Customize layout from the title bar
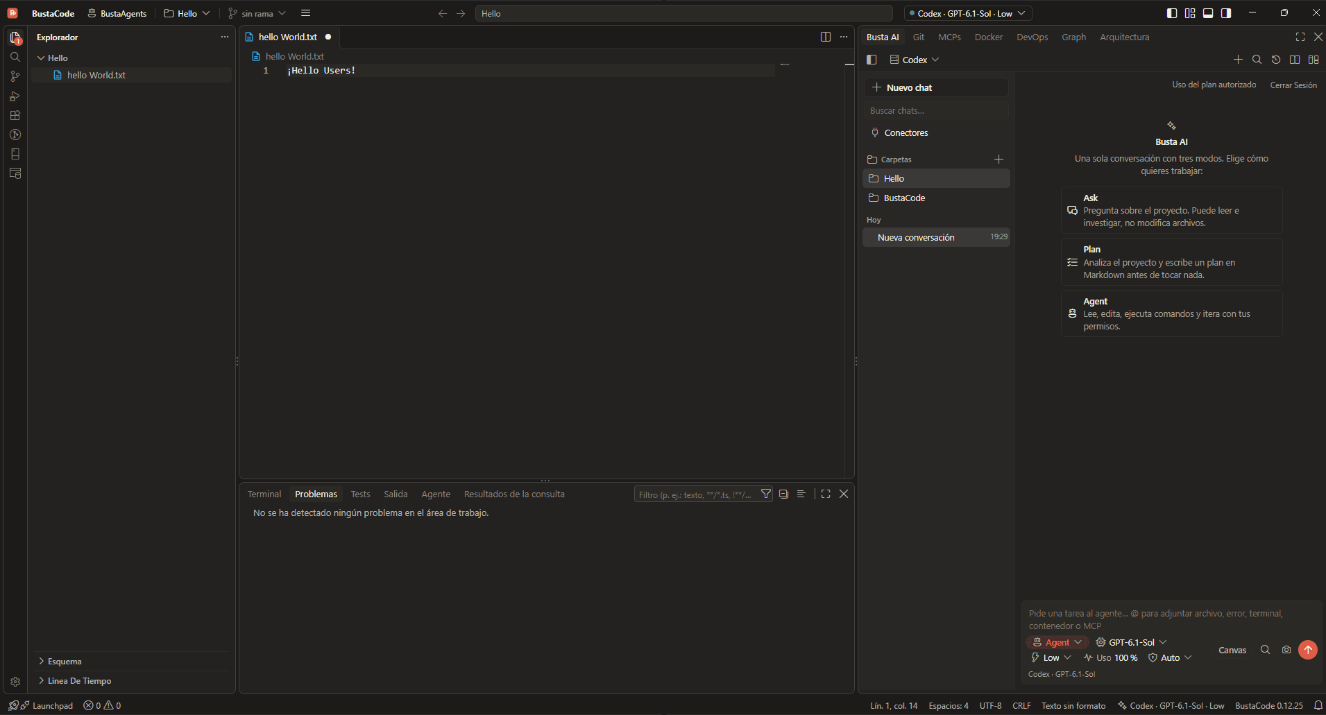The image size is (1326, 715). click(x=1190, y=13)
